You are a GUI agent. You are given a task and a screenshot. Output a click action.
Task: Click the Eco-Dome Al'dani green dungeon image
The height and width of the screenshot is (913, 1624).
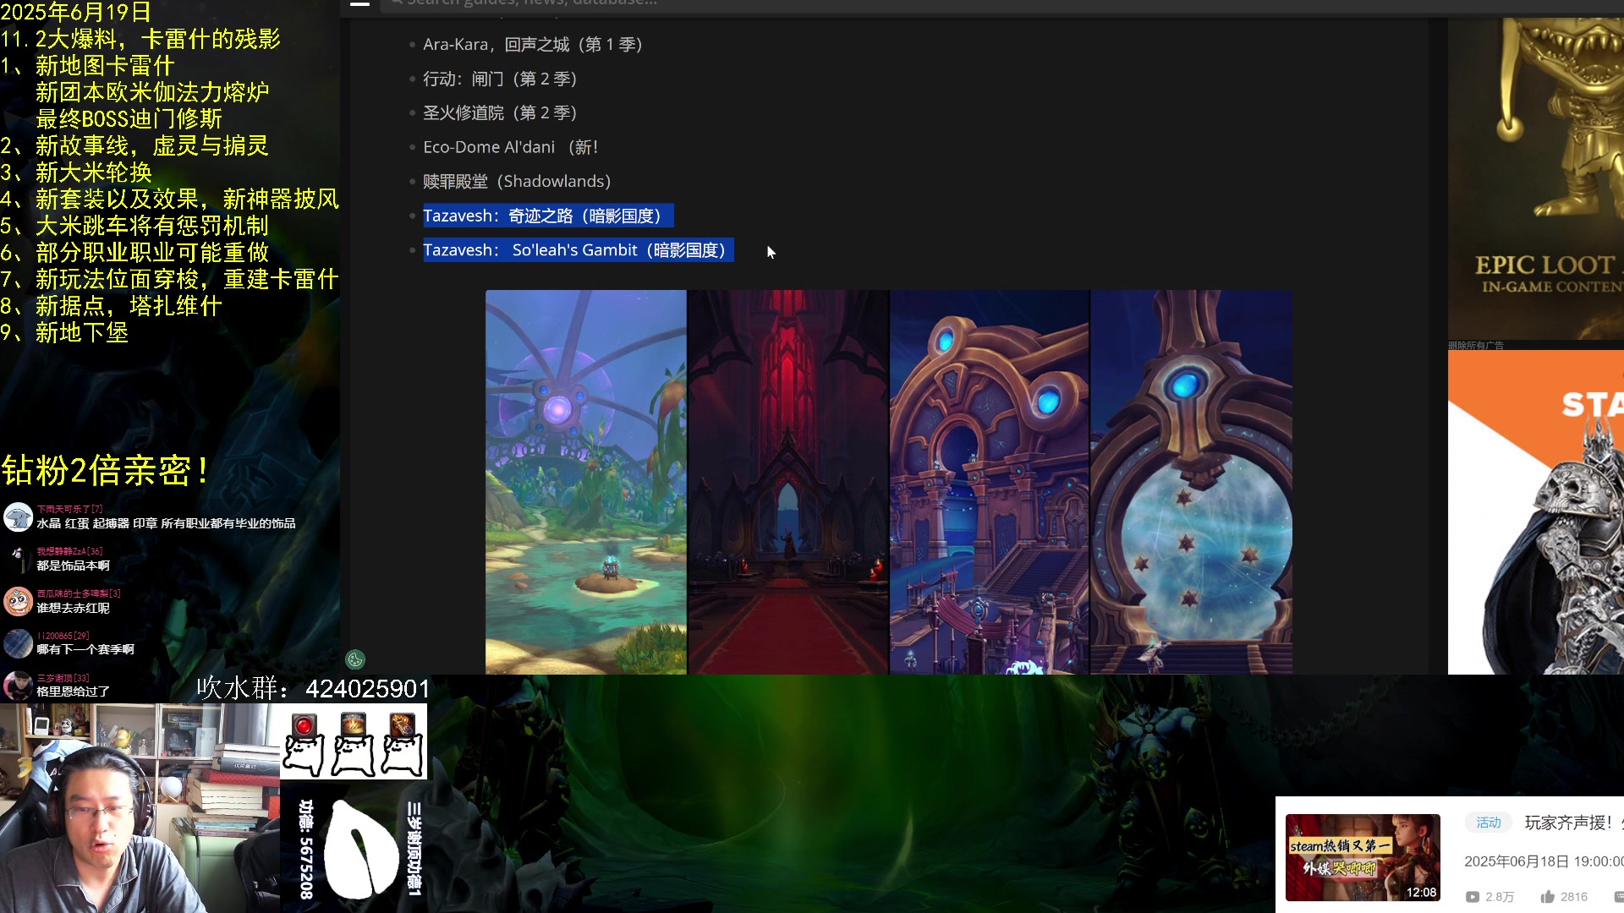pos(586,482)
